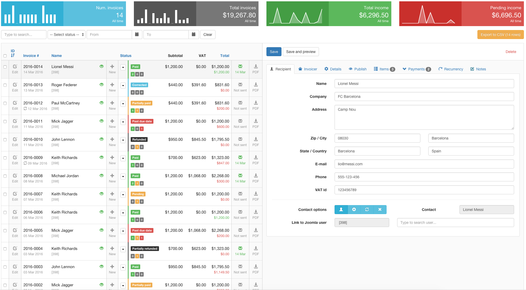Click the eye/preview icon for invoice 2016-0013
Screen dimensions: 526x290
(x=102, y=84)
